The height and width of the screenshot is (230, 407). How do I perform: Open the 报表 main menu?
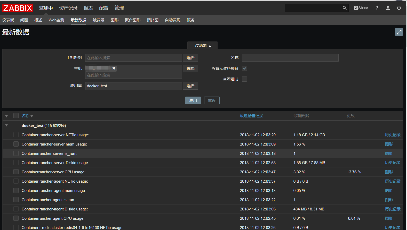click(88, 8)
